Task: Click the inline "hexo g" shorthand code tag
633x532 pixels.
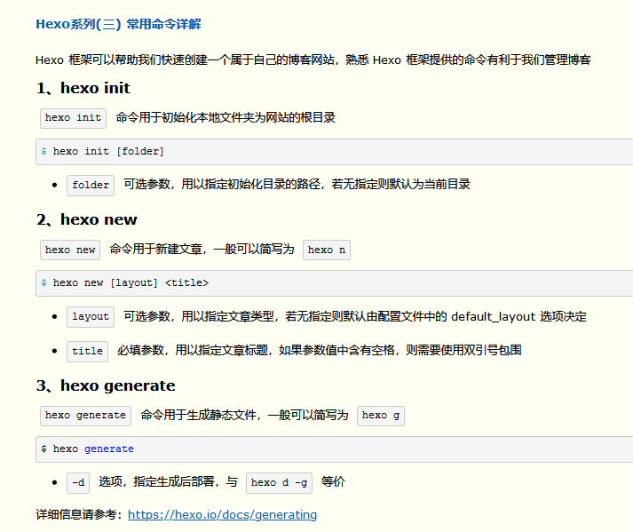Action: click(x=380, y=416)
